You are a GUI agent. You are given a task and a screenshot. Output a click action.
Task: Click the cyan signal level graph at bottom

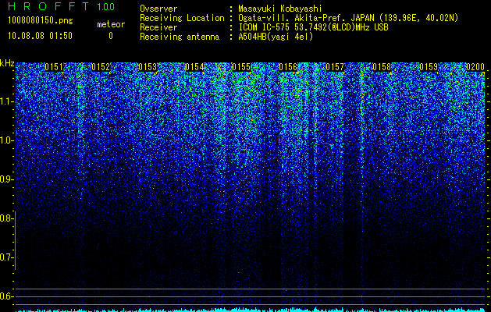[x=251, y=310]
